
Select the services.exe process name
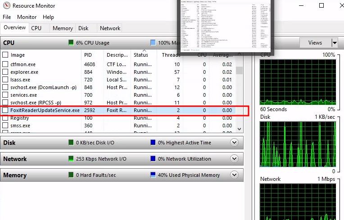24,95
